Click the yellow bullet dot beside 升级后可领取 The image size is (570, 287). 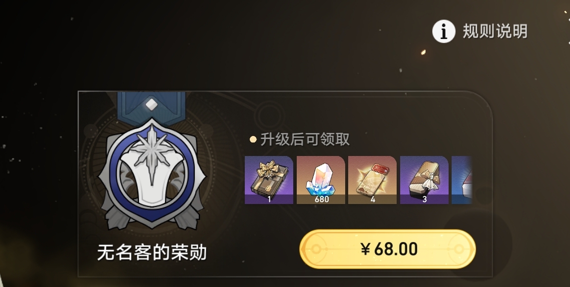point(253,139)
